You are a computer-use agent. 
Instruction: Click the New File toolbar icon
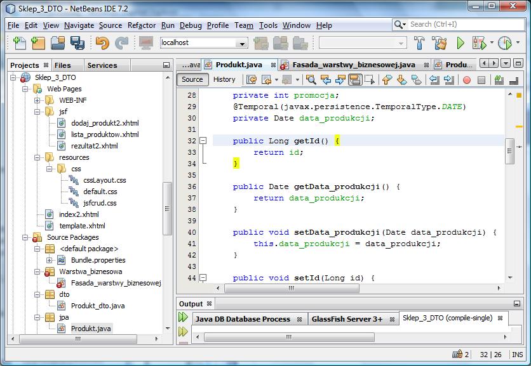[x=19, y=43]
